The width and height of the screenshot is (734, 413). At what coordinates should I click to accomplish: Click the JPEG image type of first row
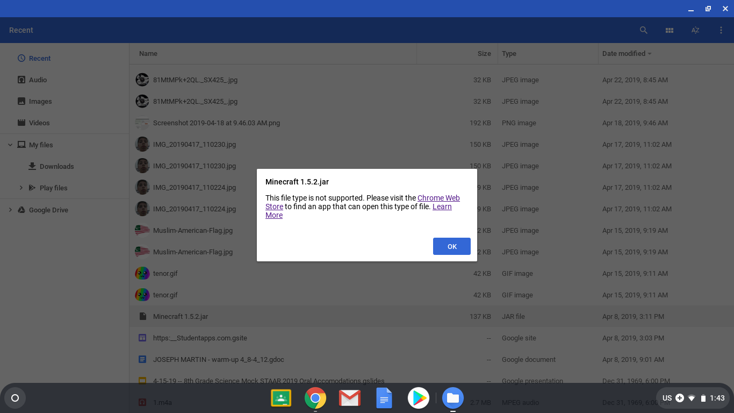click(x=520, y=80)
